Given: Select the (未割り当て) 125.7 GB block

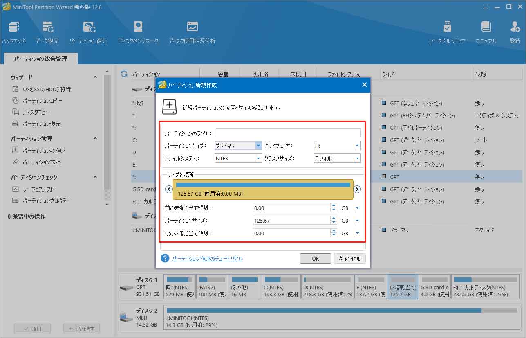Looking at the screenshot, I should click(403, 286).
